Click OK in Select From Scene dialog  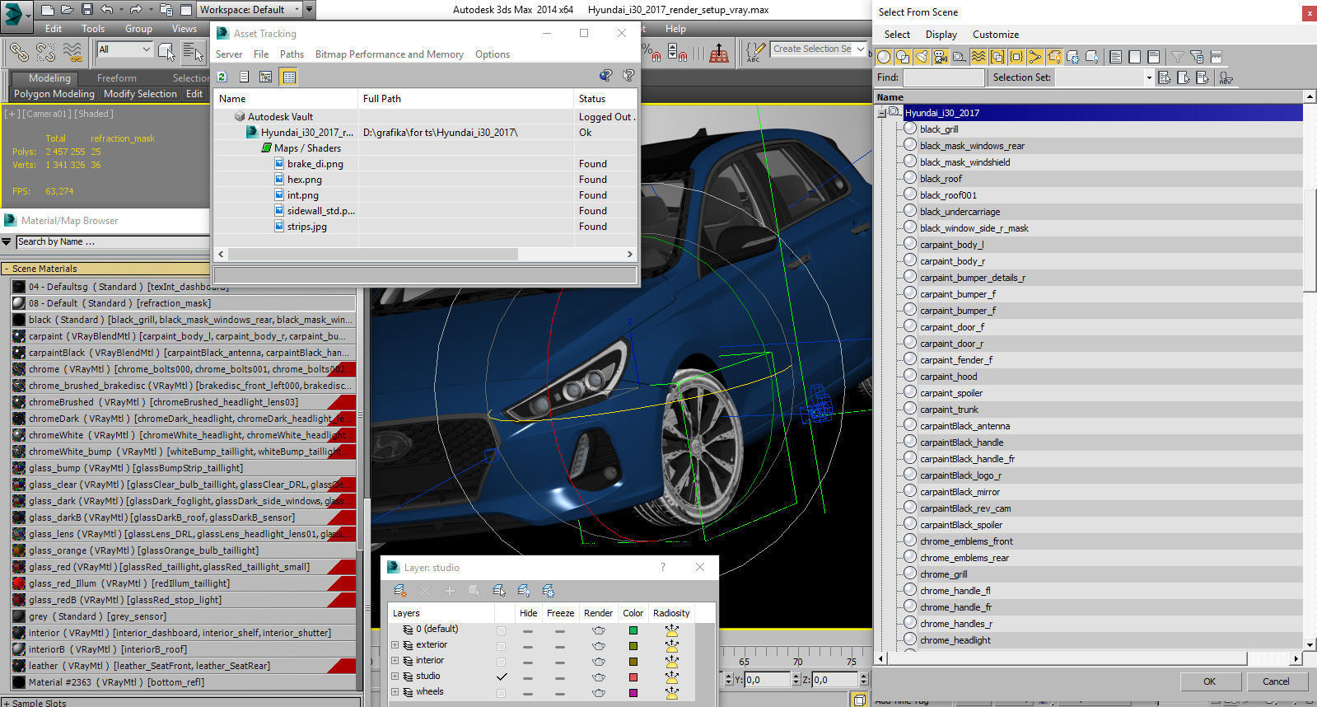click(x=1209, y=681)
